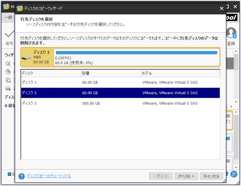Open the 一般 menu in main window

tap(8, 17)
